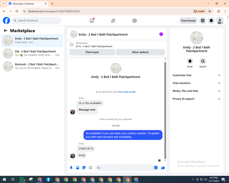Expand Chat members section
Screen dimensions: 229x183
196,83
